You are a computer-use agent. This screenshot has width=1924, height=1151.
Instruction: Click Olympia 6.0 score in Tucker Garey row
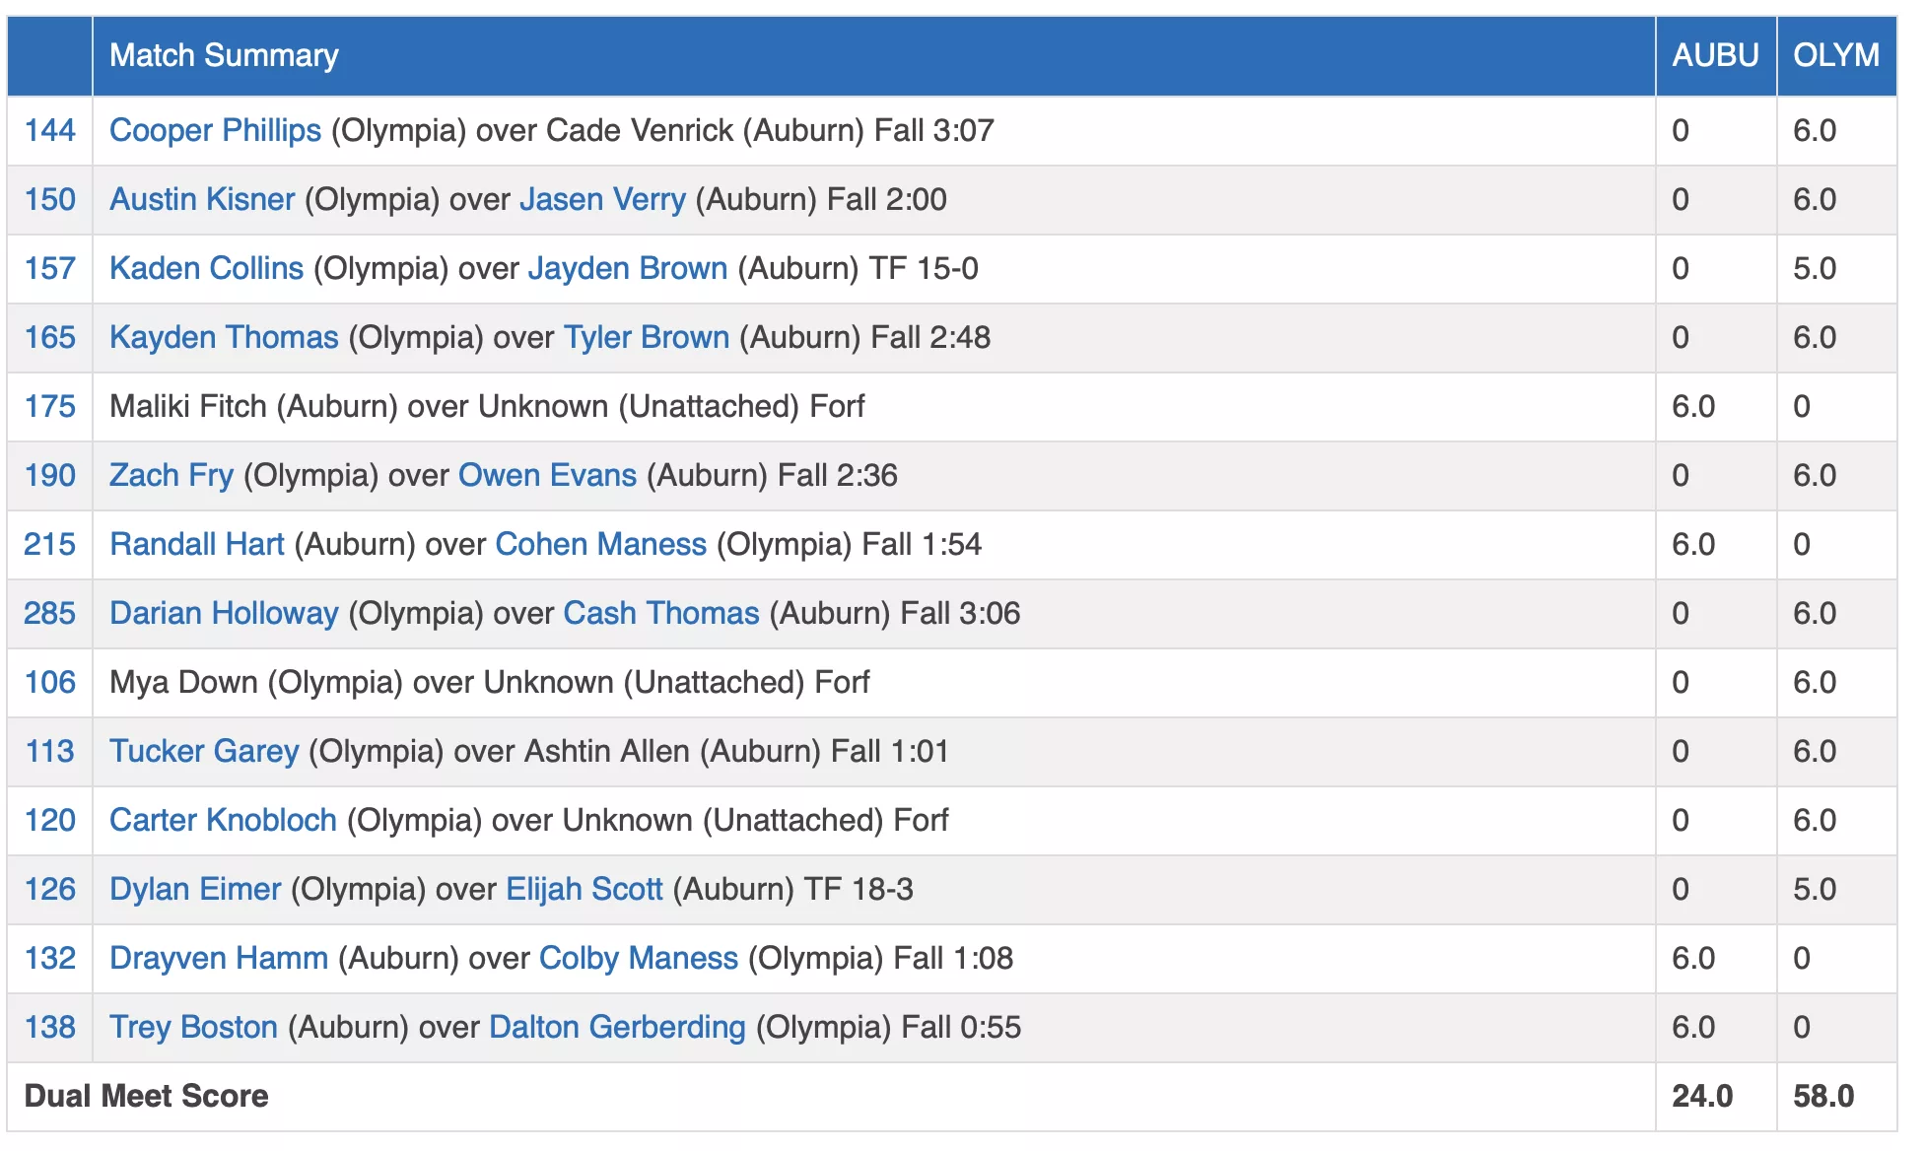1815,751
